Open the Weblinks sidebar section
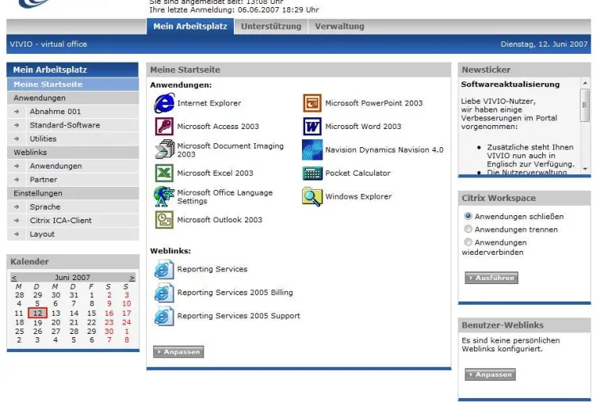 (73, 153)
